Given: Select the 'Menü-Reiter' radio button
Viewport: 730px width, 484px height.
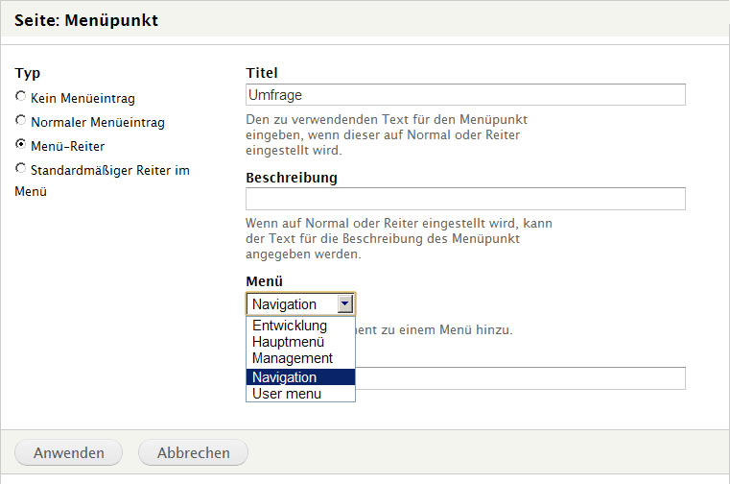Looking at the screenshot, I should 21,145.
